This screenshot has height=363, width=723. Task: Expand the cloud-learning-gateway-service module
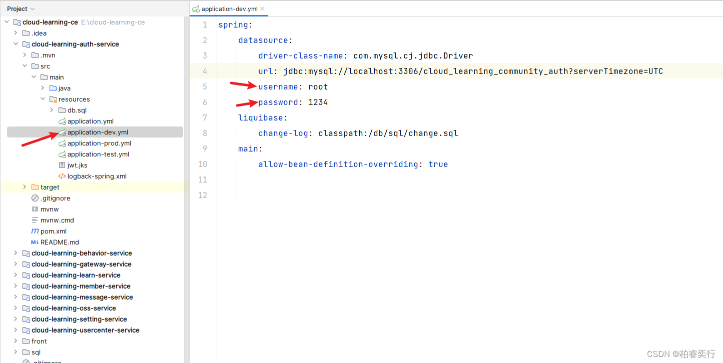coord(16,264)
